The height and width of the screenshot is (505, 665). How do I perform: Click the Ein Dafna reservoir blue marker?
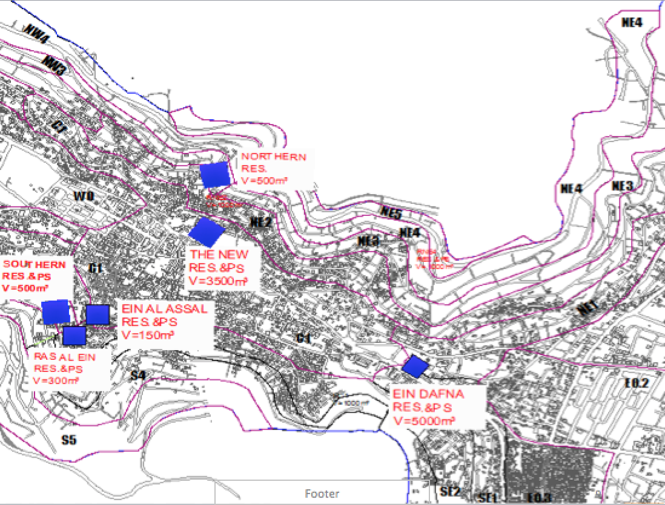(415, 367)
